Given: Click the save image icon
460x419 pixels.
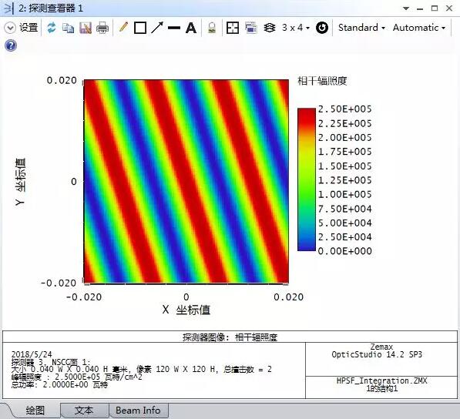Looking at the screenshot, I should coord(86,28).
